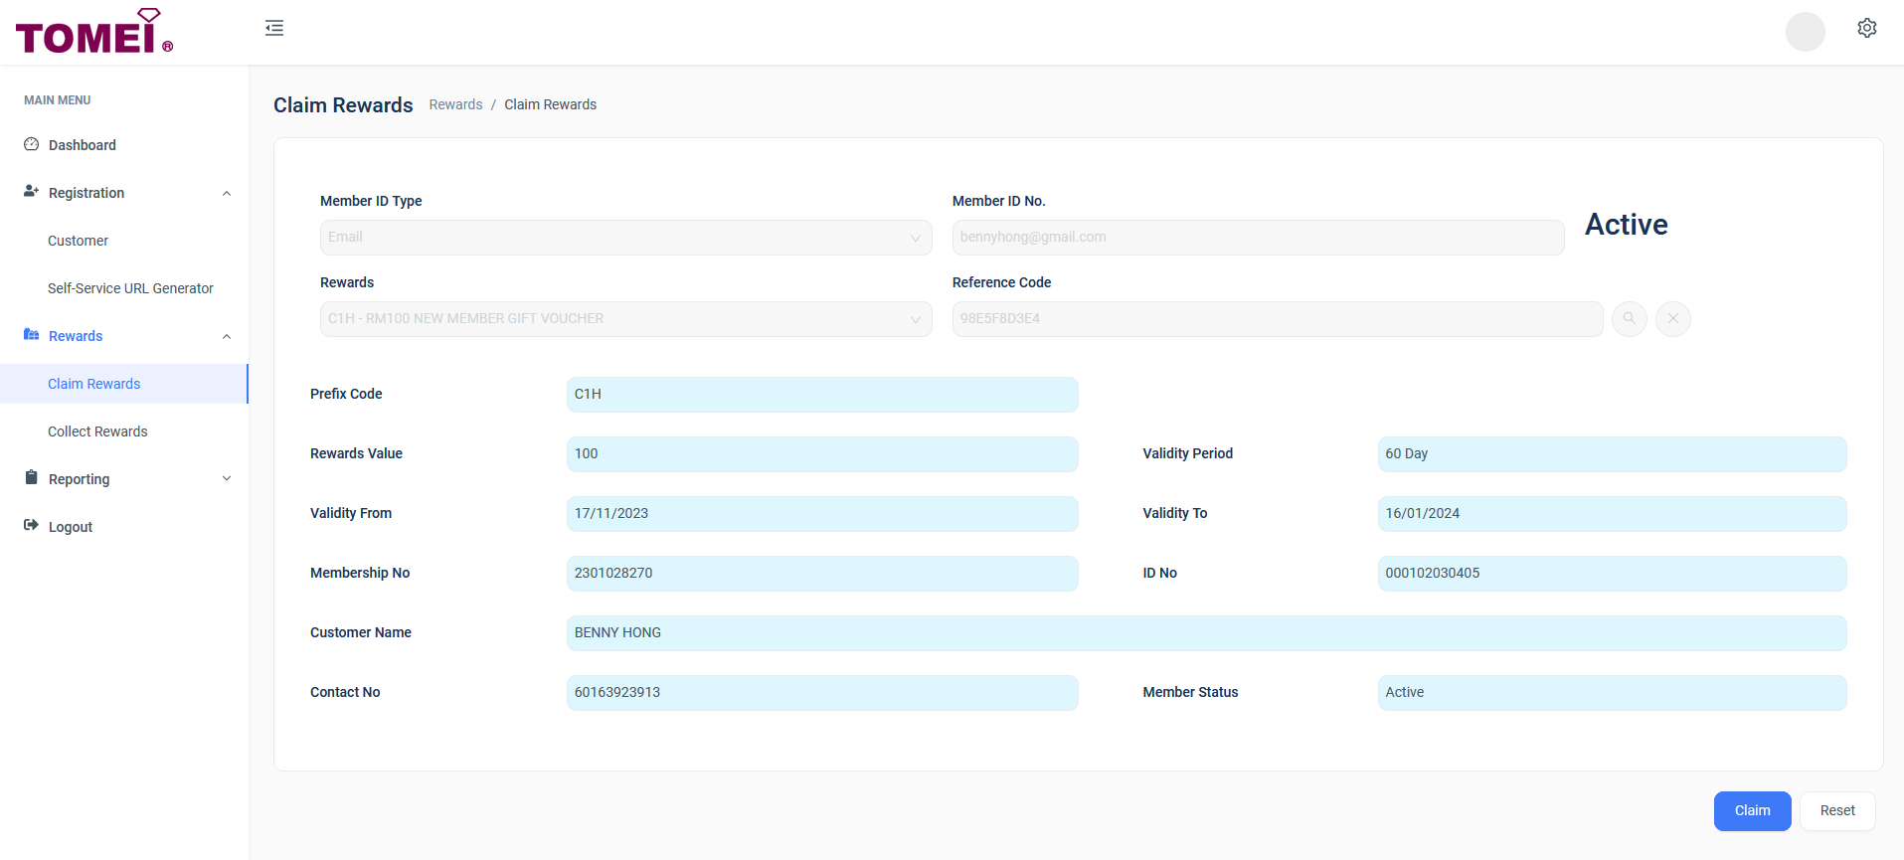
Task: Collapse the Rewards menu chevron
Action: pyautogui.click(x=227, y=336)
